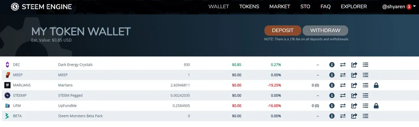Click the BETA share/send icon
Image resolution: width=419 pixels, height=127 pixels.
click(x=354, y=116)
